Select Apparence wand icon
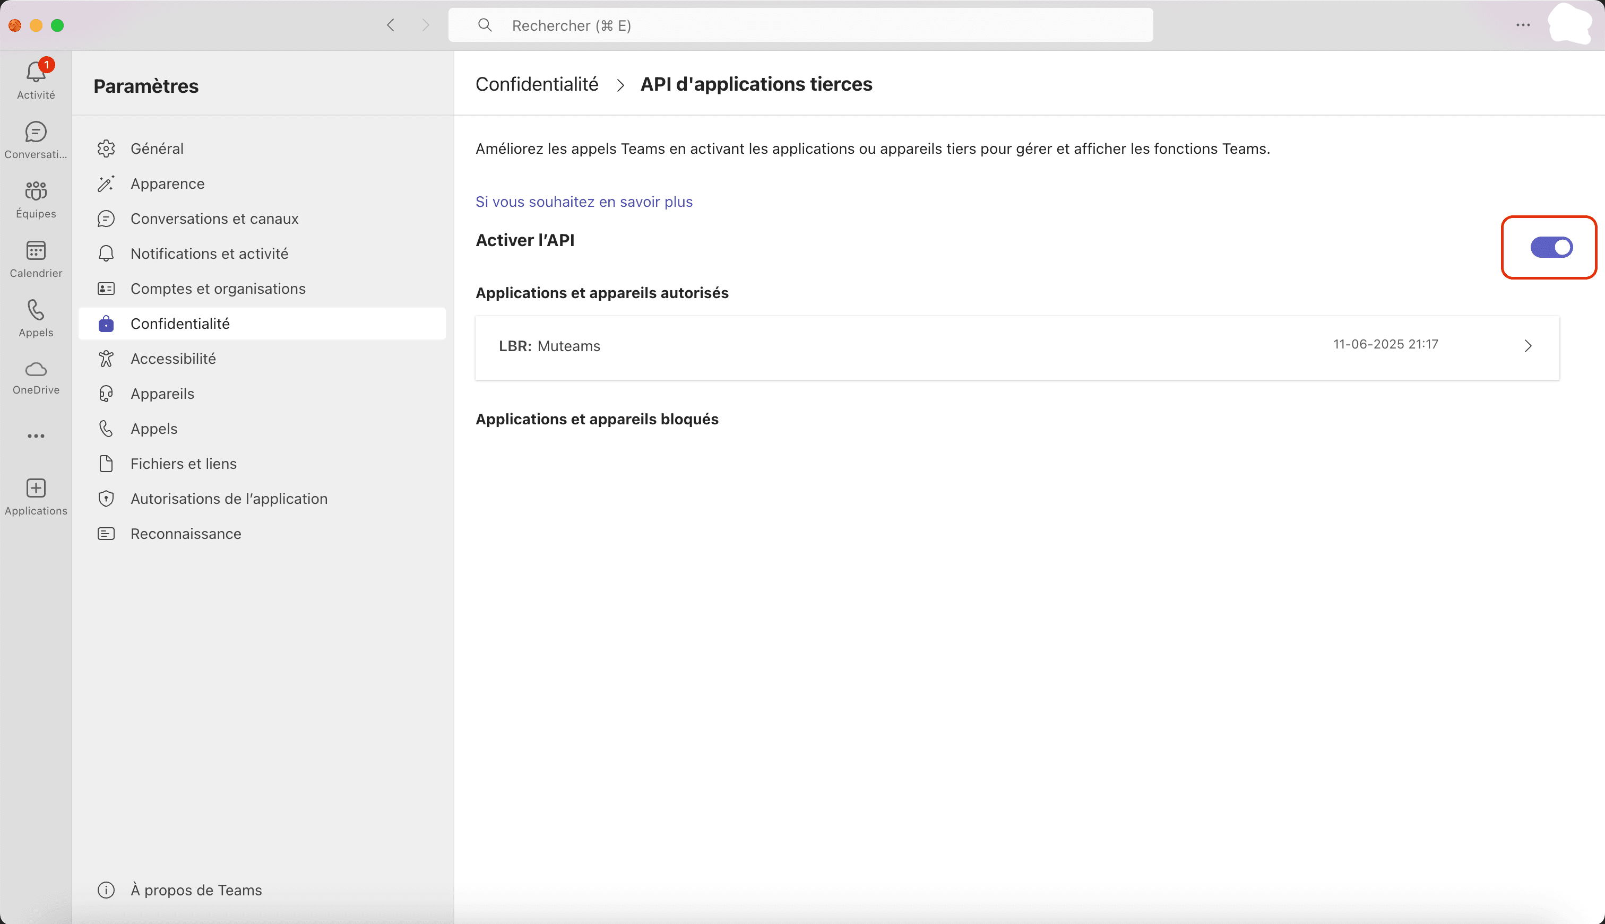1605x924 pixels. pyautogui.click(x=106, y=184)
